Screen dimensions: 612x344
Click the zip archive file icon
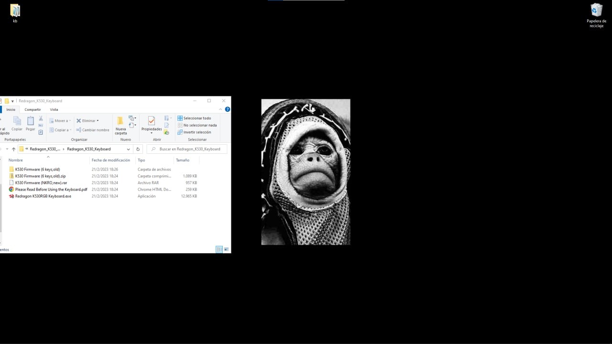click(x=11, y=176)
